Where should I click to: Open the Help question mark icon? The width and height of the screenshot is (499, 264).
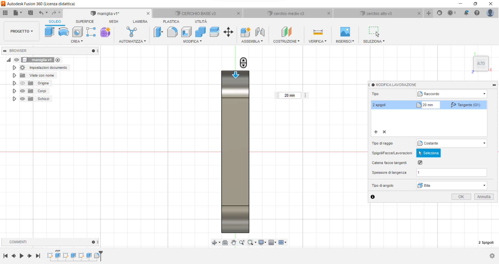pos(477,13)
